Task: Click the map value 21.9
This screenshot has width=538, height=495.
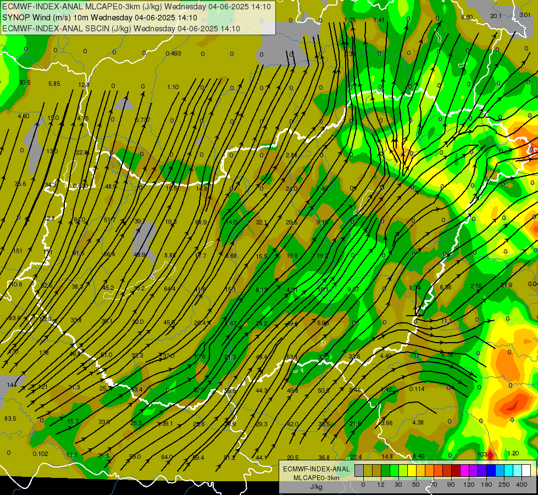Action: tap(507, 285)
